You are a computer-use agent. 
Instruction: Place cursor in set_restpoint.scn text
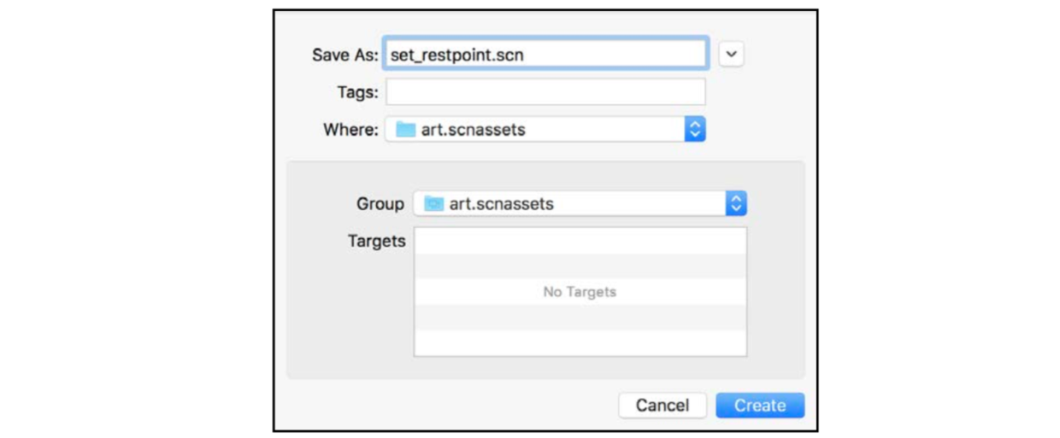click(x=457, y=55)
